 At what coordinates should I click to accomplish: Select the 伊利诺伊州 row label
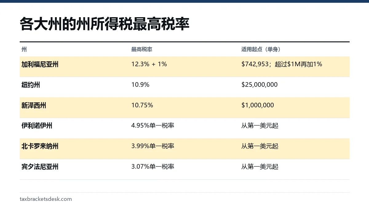(x=37, y=126)
